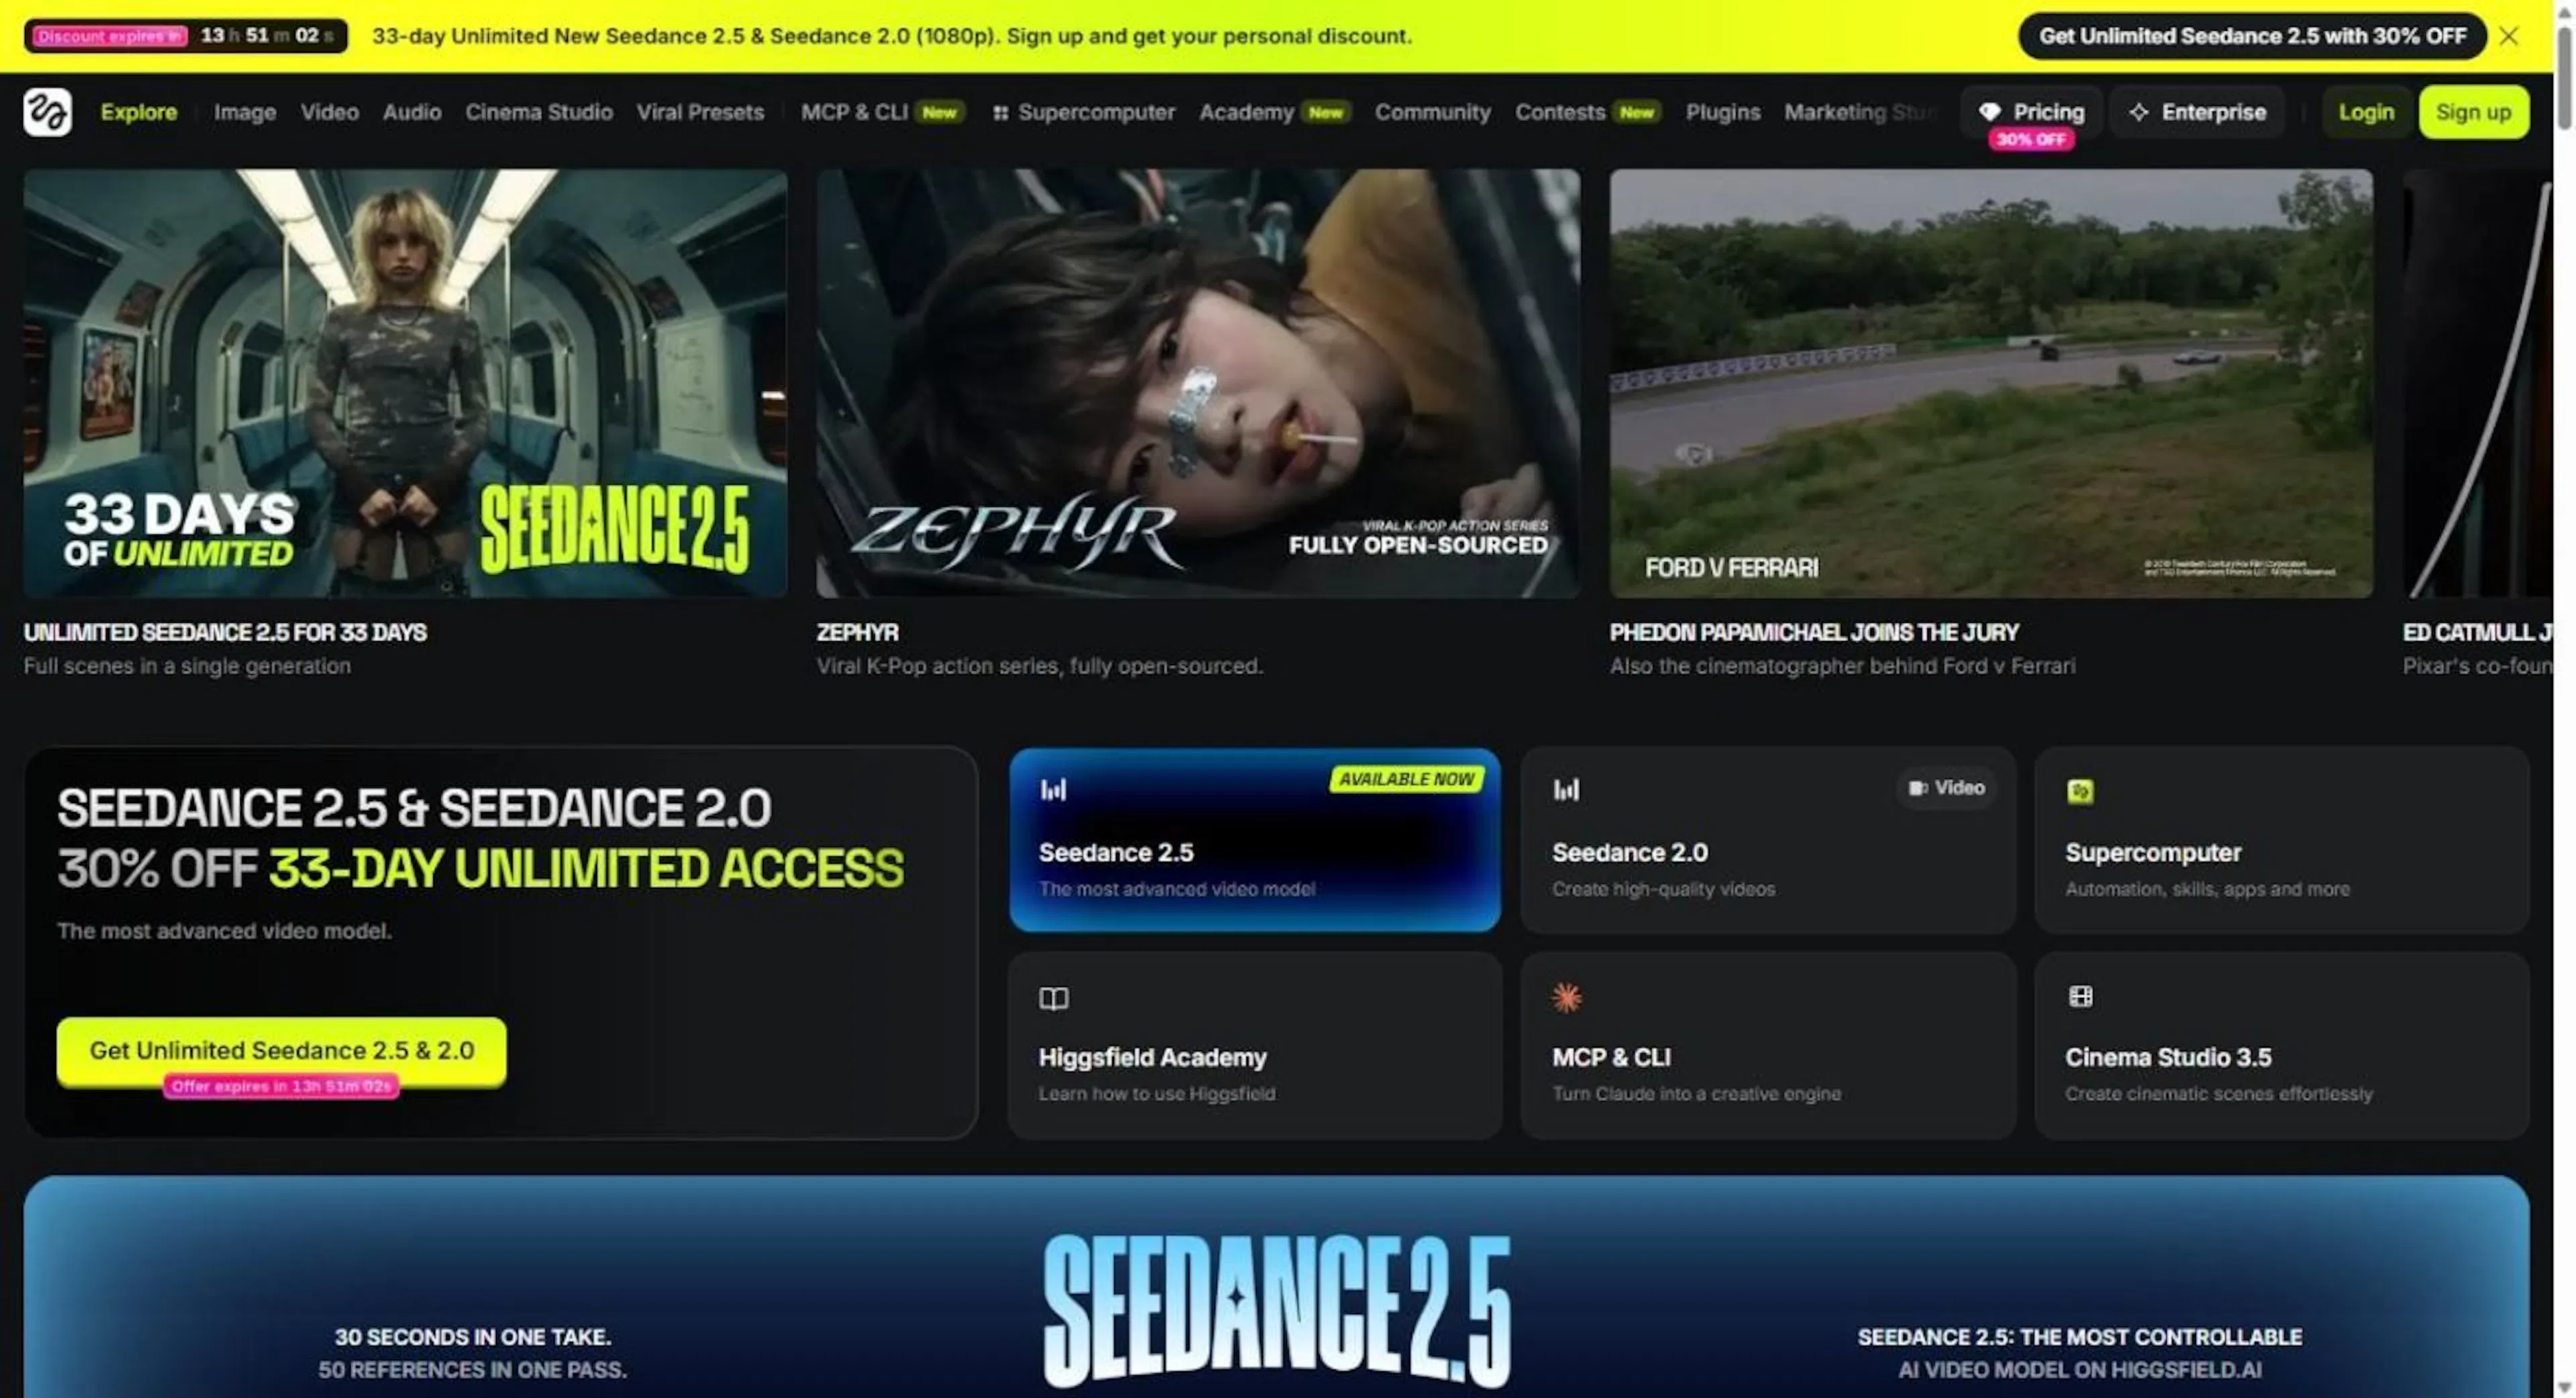Click the Sign up button
This screenshot has height=1398, width=2576.
pyautogui.click(x=2473, y=112)
